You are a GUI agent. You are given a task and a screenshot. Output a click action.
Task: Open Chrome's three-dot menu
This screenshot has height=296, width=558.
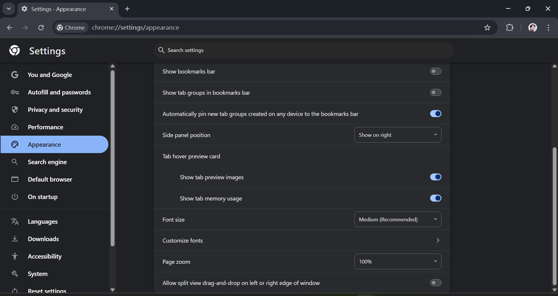548,28
